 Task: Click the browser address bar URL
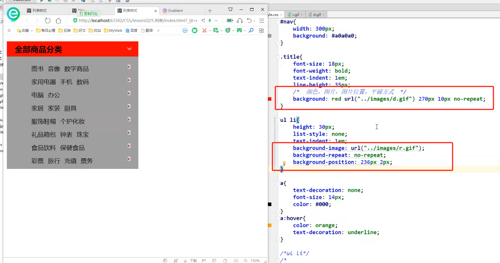click(x=138, y=21)
